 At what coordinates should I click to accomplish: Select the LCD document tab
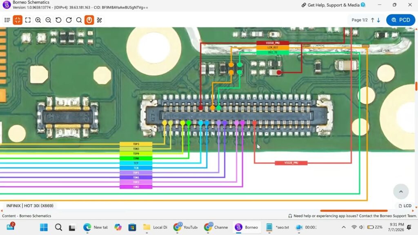pos(405,206)
